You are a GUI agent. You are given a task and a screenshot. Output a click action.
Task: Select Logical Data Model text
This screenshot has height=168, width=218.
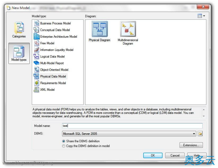point(53,57)
